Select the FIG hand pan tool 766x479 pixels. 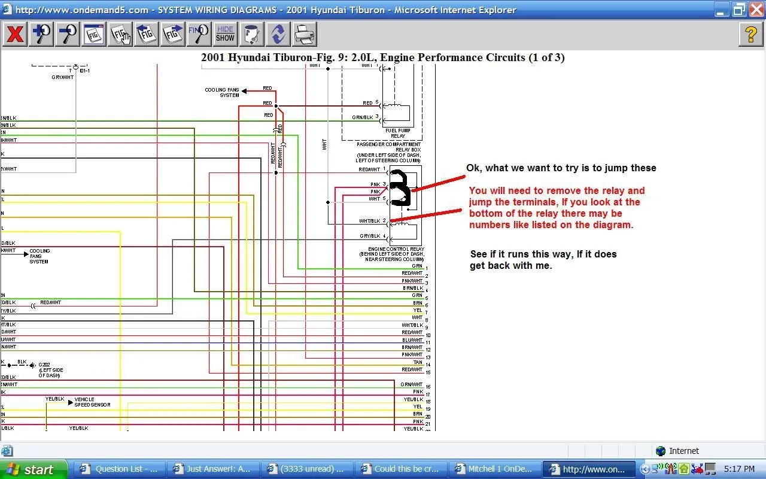coord(120,34)
